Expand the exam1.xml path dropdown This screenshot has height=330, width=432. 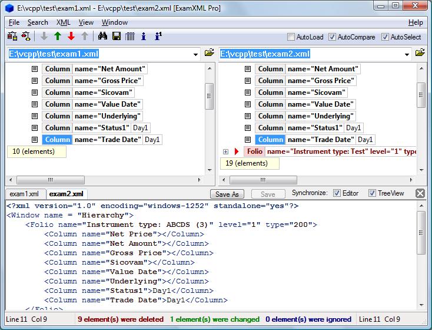point(196,54)
